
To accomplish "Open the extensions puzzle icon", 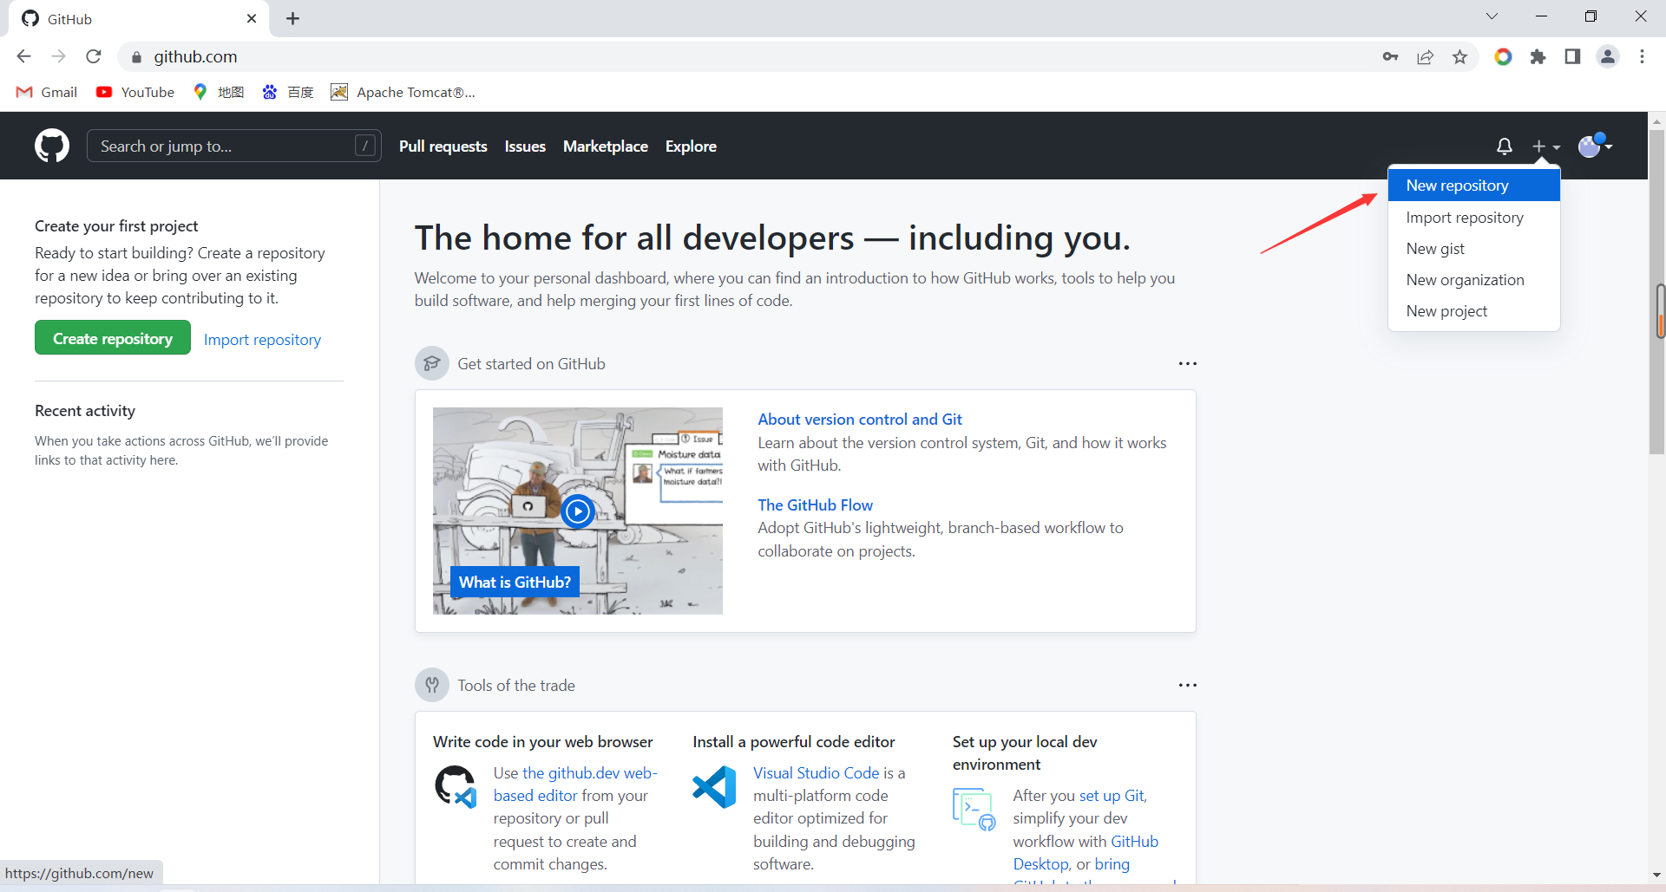I will coord(1538,56).
